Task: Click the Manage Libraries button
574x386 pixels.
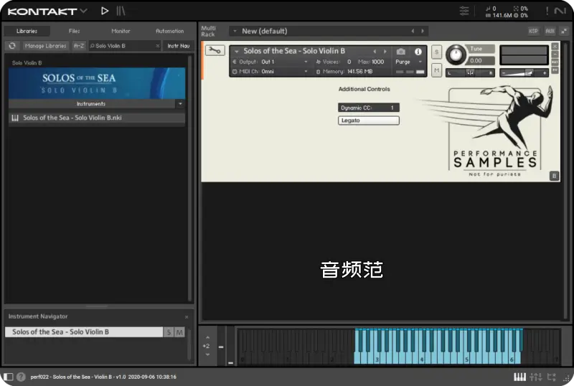Action: tap(45, 46)
